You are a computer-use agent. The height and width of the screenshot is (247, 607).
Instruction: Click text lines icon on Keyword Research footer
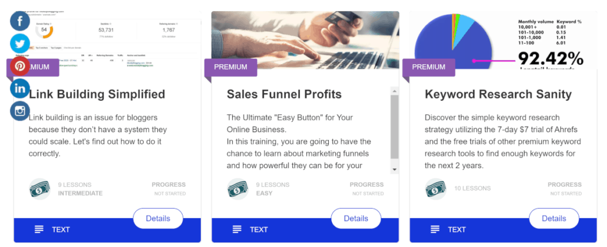pos(435,229)
